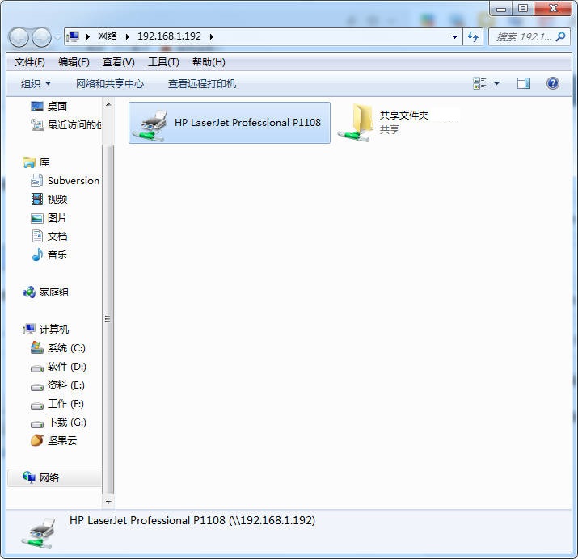This screenshot has width=578, height=559.
Task: Click the 库 folder icon
Action: point(29,162)
